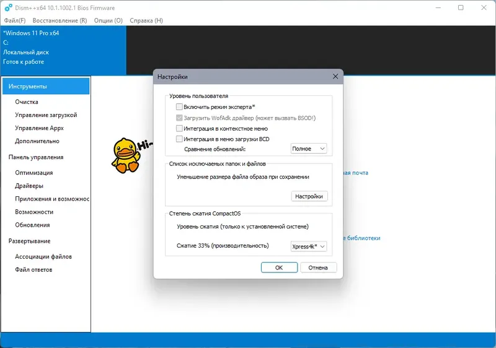Click the Dism++ gear app icon
Image resolution: width=496 pixels, height=348 pixels.
click(9, 7)
